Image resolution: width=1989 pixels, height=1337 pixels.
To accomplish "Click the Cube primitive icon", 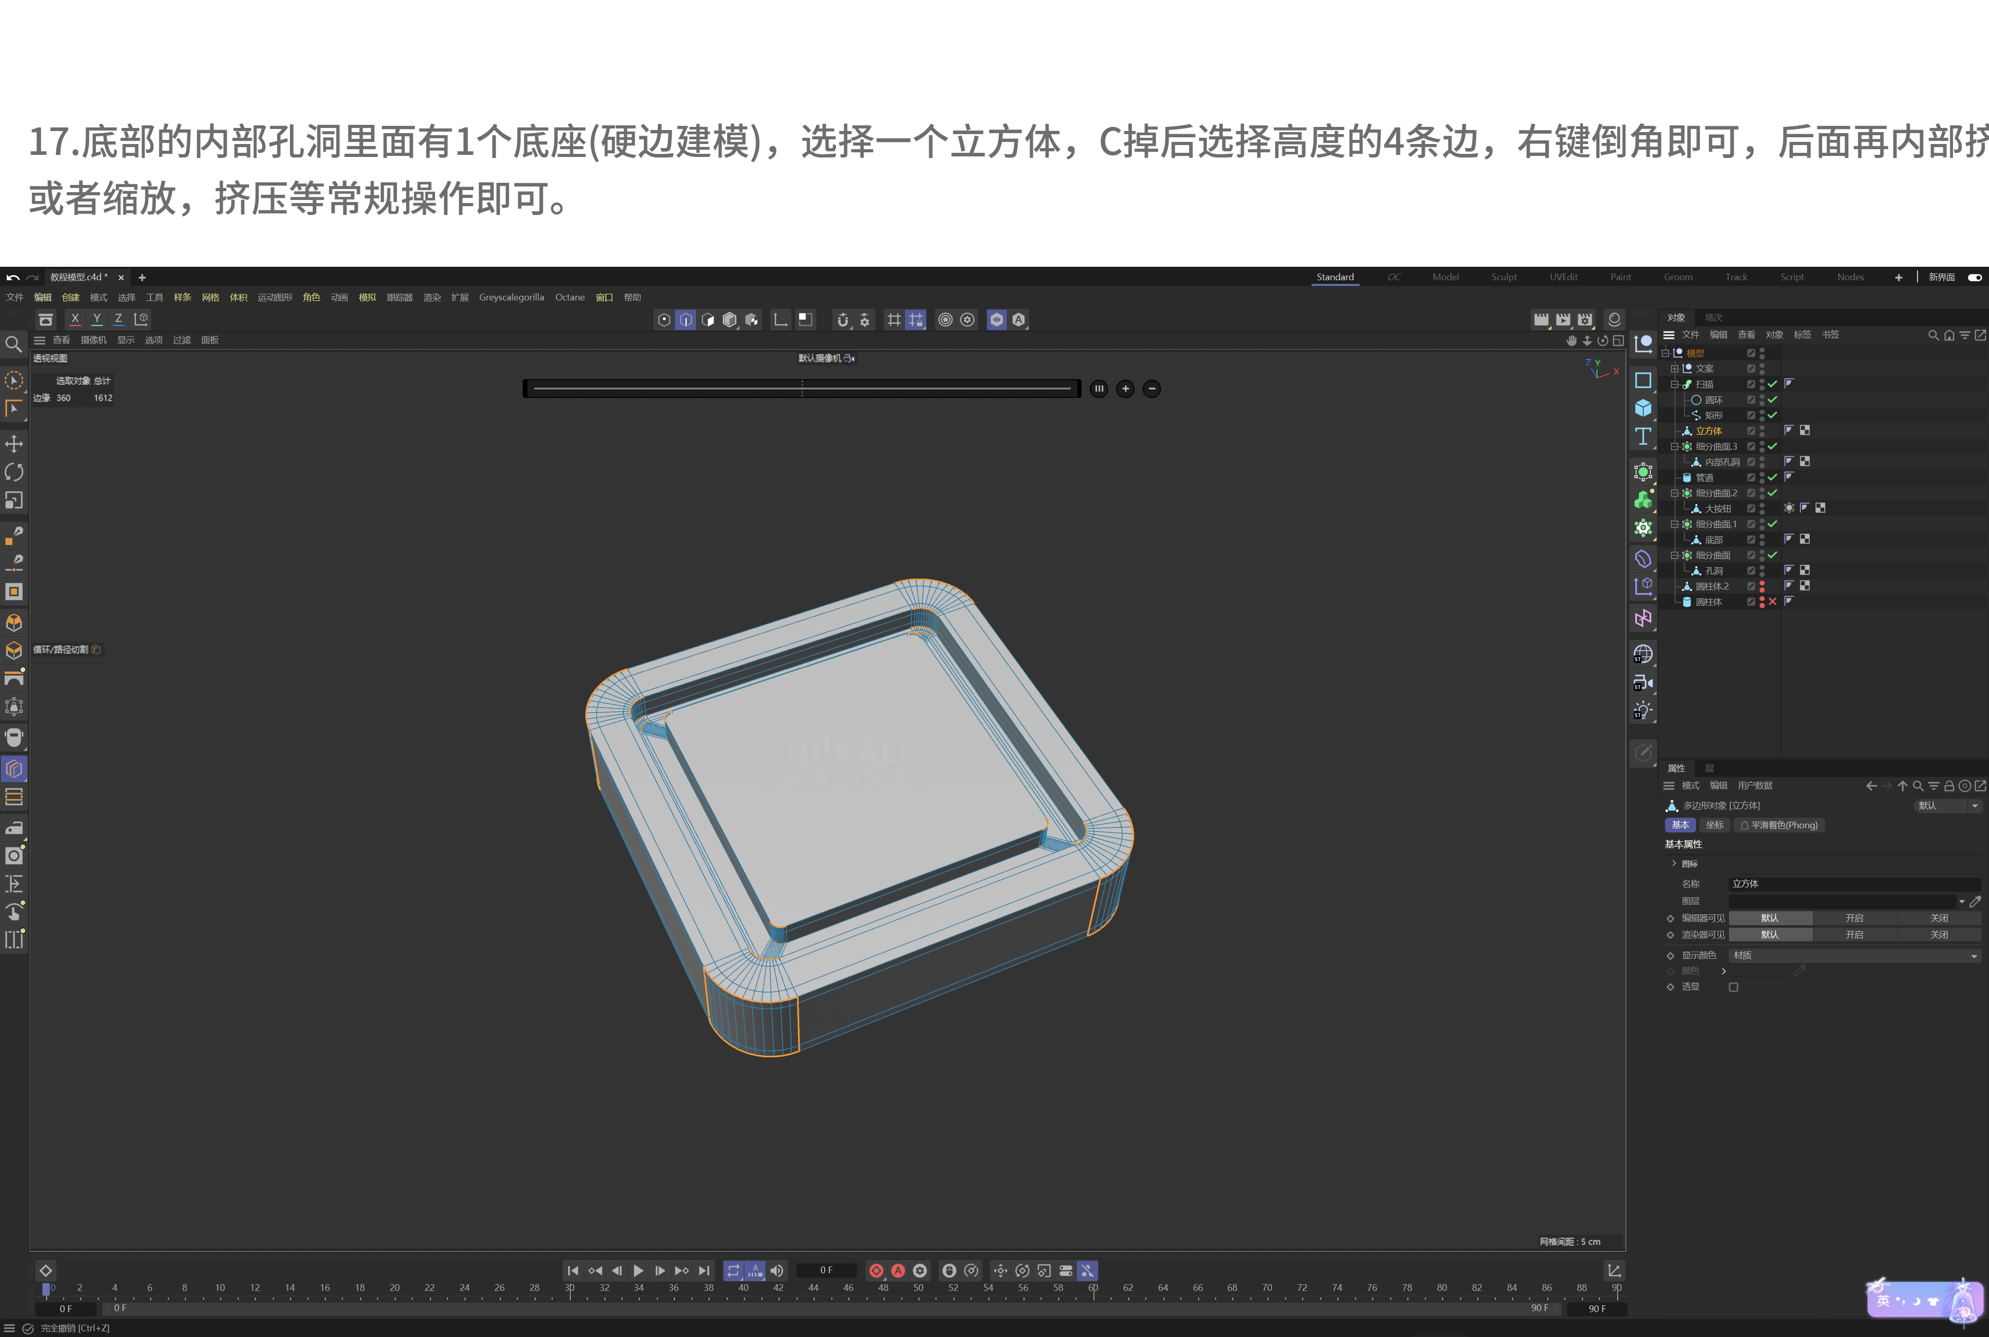I will [x=1643, y=408].
